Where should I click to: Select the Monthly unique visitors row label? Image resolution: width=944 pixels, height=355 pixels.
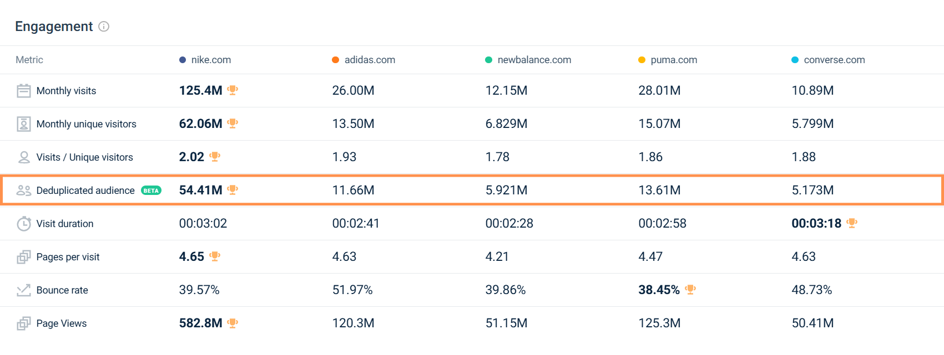tap(86, 124)
